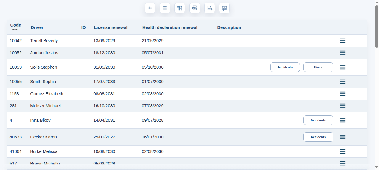This screenshot has width=379, height=170.
Task: Click license renewal date 08/08/2031
Action: point(104,94)
